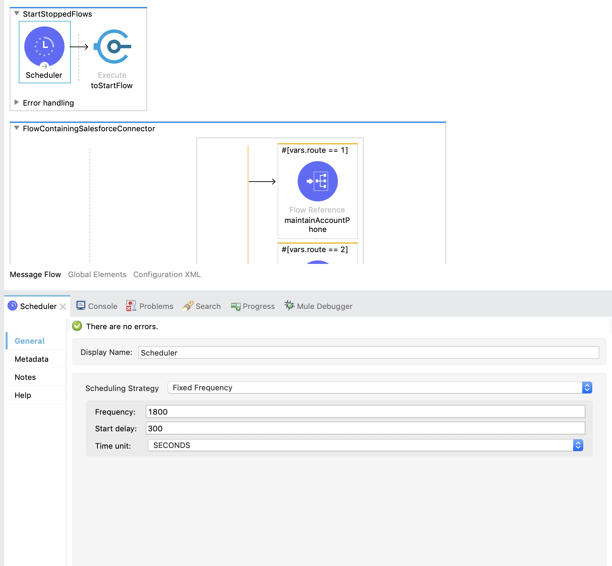
Task: Expand the Error handling section
Action: 16,102
